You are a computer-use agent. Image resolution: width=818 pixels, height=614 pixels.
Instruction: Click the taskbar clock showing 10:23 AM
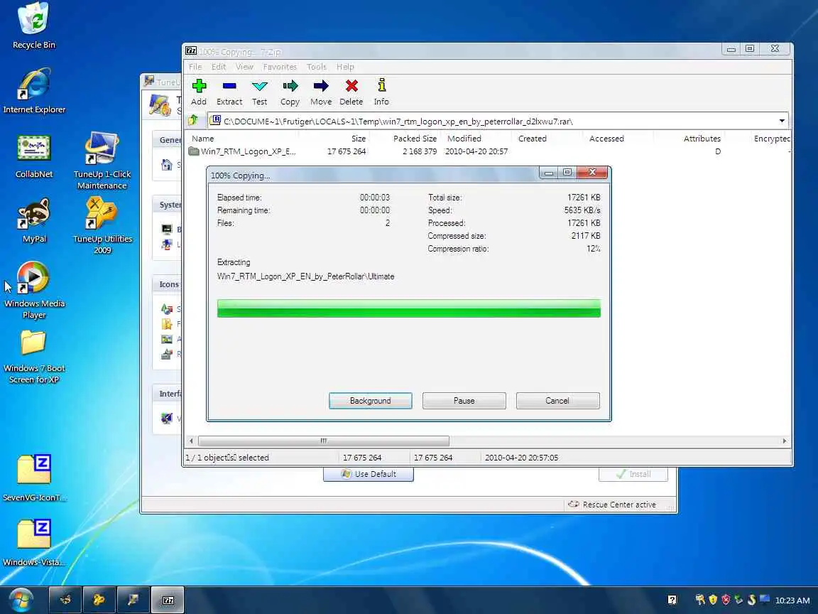[792, 600]
